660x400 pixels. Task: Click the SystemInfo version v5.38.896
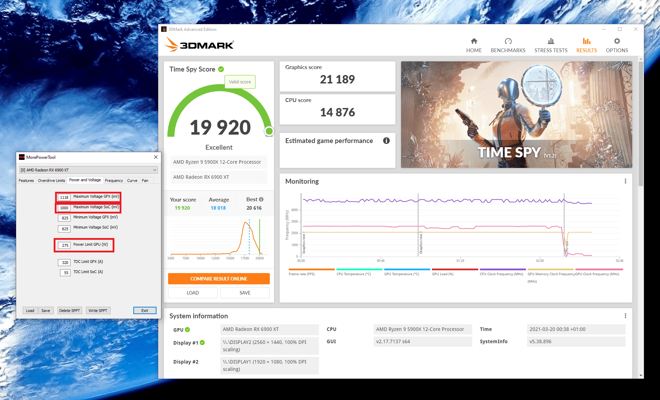(x=576, y=341)
